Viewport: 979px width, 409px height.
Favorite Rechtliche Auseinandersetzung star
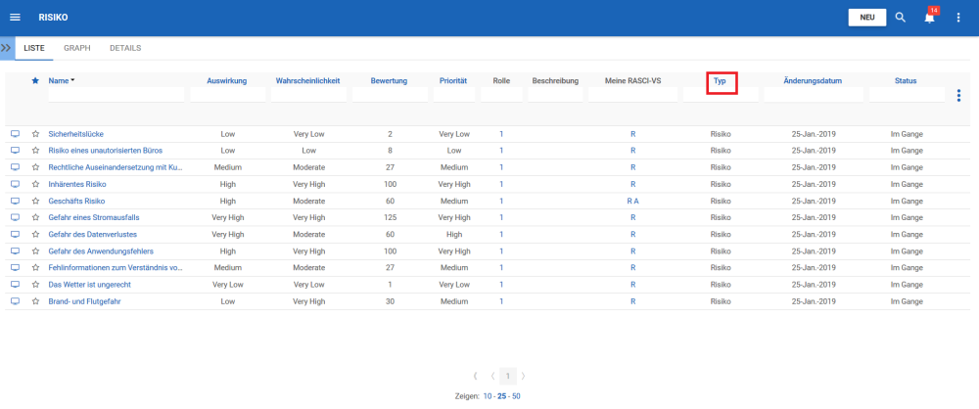point(35,167)
